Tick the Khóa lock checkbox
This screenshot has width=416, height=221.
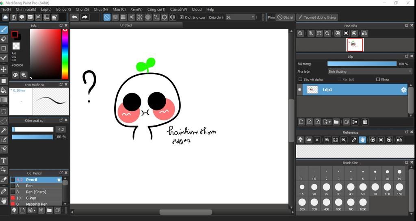378,80
